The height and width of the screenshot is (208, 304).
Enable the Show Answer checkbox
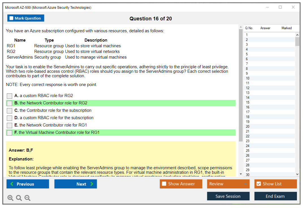pyautogui.click(x=164, y=184)
